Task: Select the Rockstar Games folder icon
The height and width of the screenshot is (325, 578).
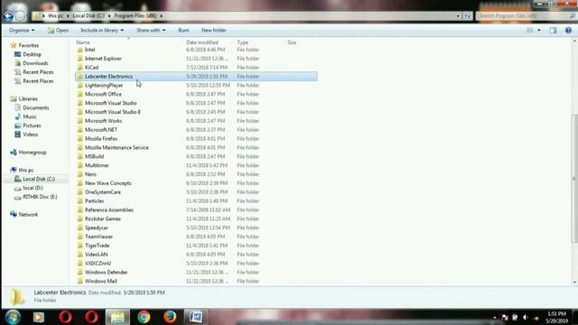Action: coord(80,218)
